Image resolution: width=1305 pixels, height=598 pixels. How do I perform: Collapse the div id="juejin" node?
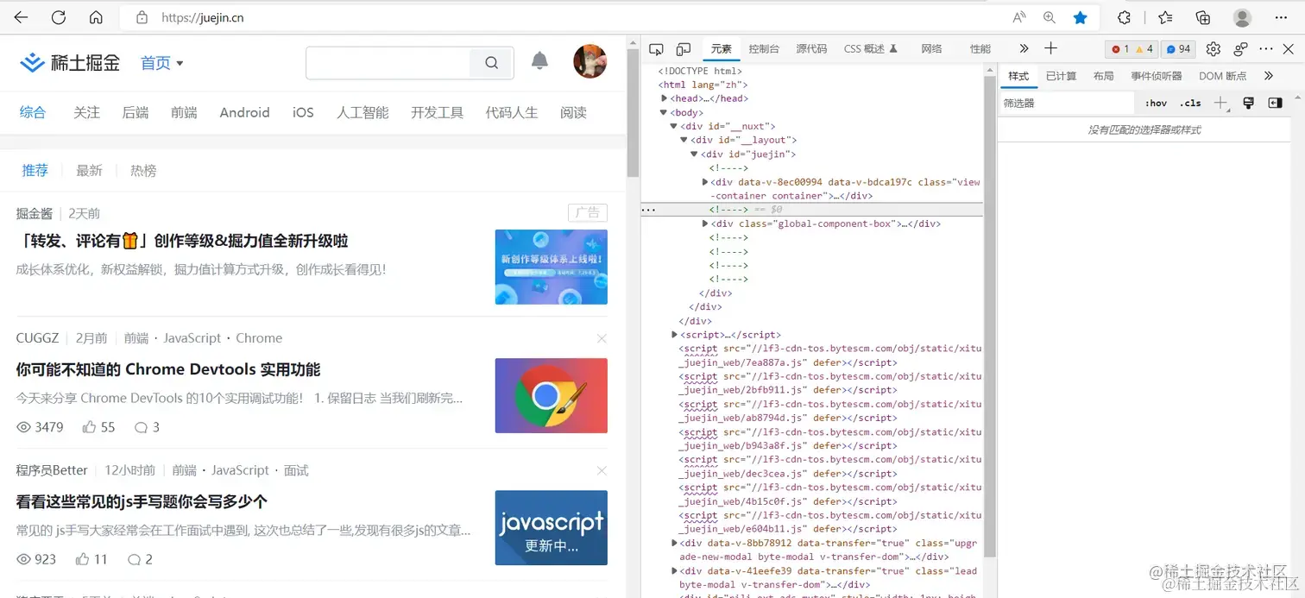694,154
